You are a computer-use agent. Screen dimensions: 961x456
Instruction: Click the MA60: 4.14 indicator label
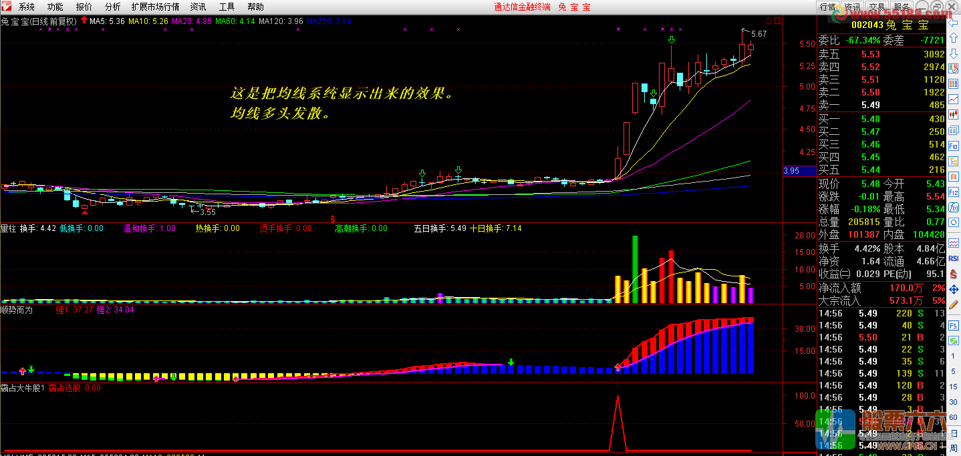(235, 21)
